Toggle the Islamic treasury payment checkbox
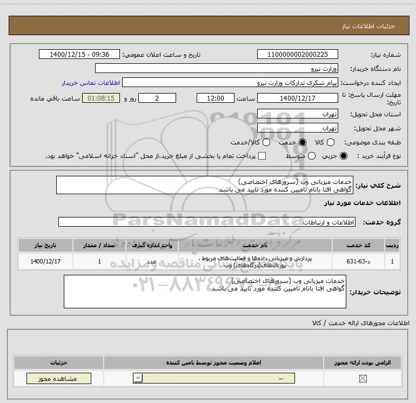The image size is (416, 403). click(x=262, y=156)
